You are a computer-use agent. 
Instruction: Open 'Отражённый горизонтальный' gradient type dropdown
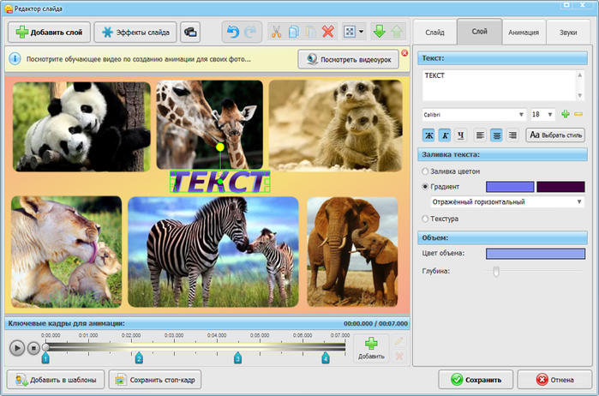[x=507, y=201]
